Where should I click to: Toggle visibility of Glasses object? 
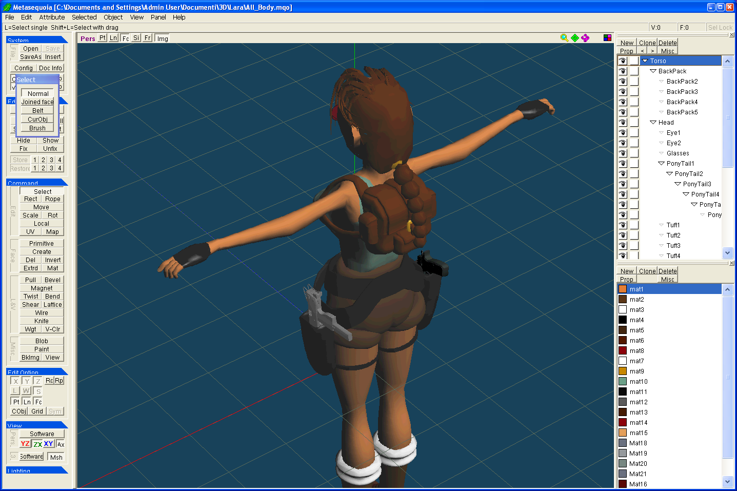(x=623, y=153)
